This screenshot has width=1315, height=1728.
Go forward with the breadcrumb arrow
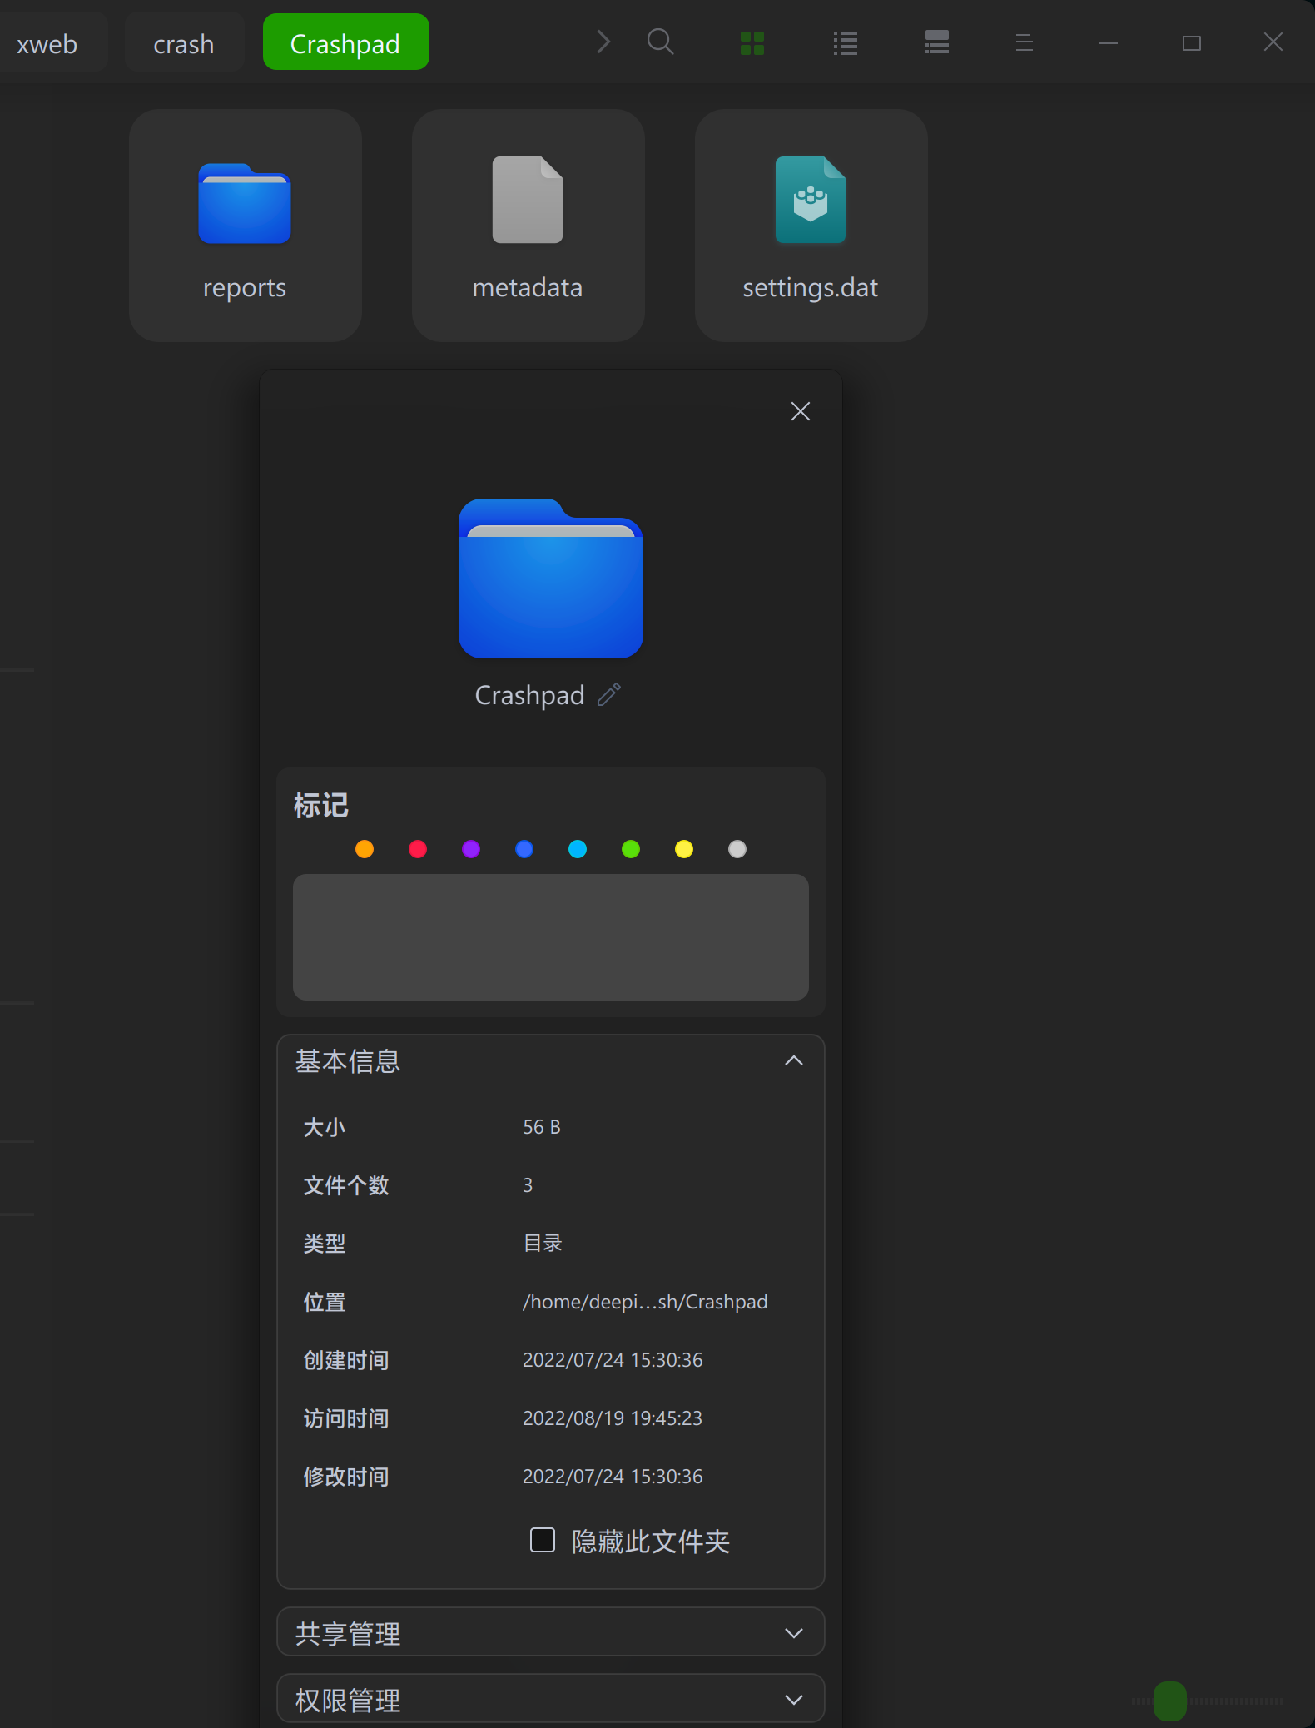(x=604, y=42)
